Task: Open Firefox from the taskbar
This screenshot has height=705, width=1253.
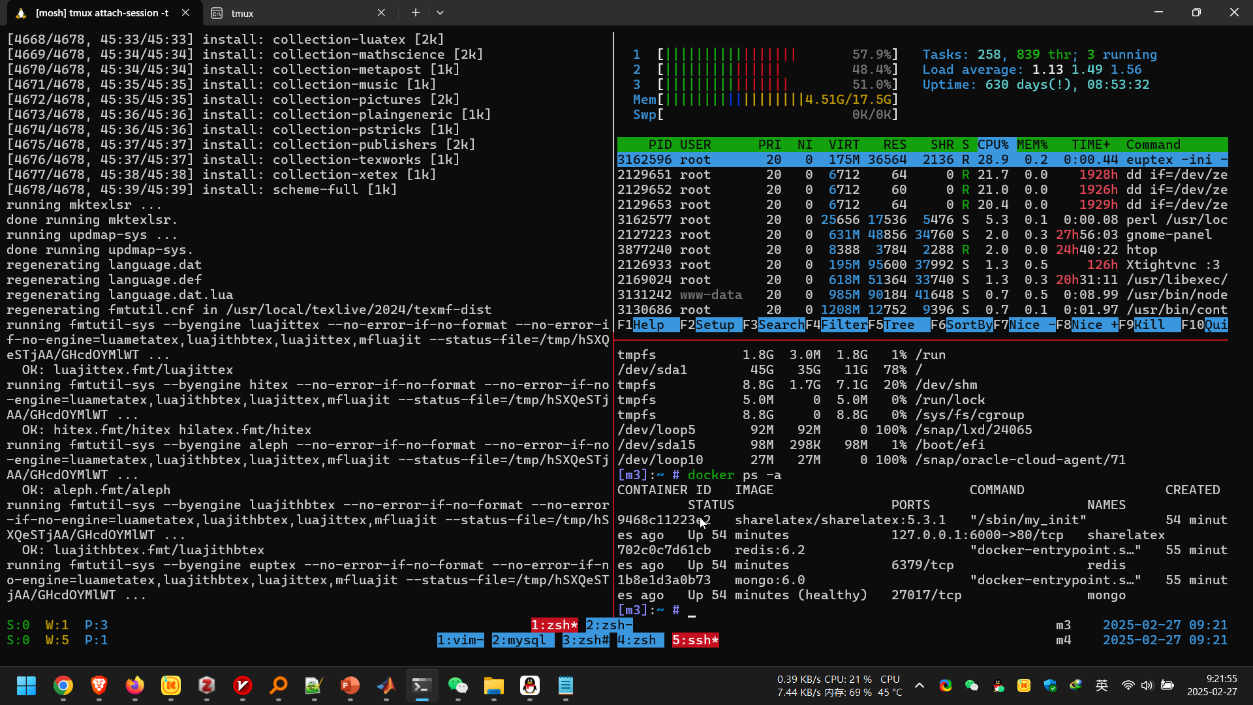Action: pyautogui.click(x=135, y=685)
